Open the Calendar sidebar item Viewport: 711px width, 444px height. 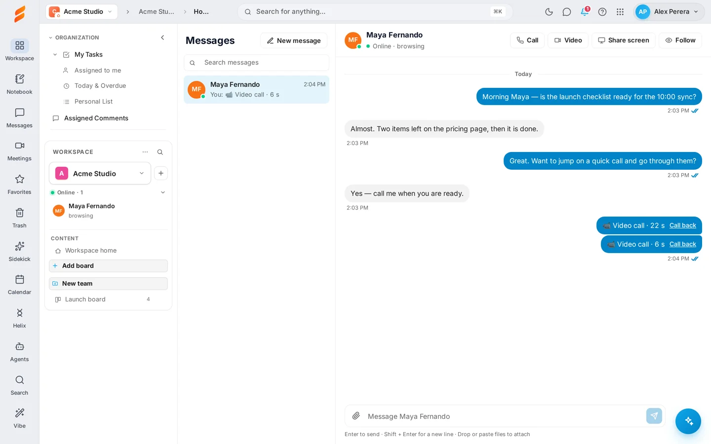[19, 285]
